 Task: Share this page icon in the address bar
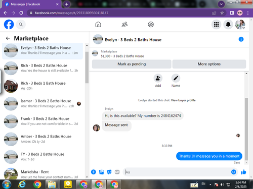click(x=214, y=13)
